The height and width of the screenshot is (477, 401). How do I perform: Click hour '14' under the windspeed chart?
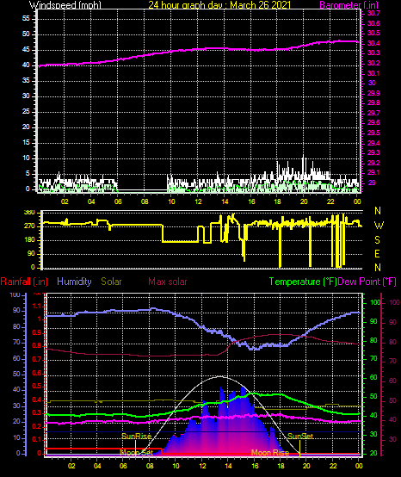click(x=225, y=201)
